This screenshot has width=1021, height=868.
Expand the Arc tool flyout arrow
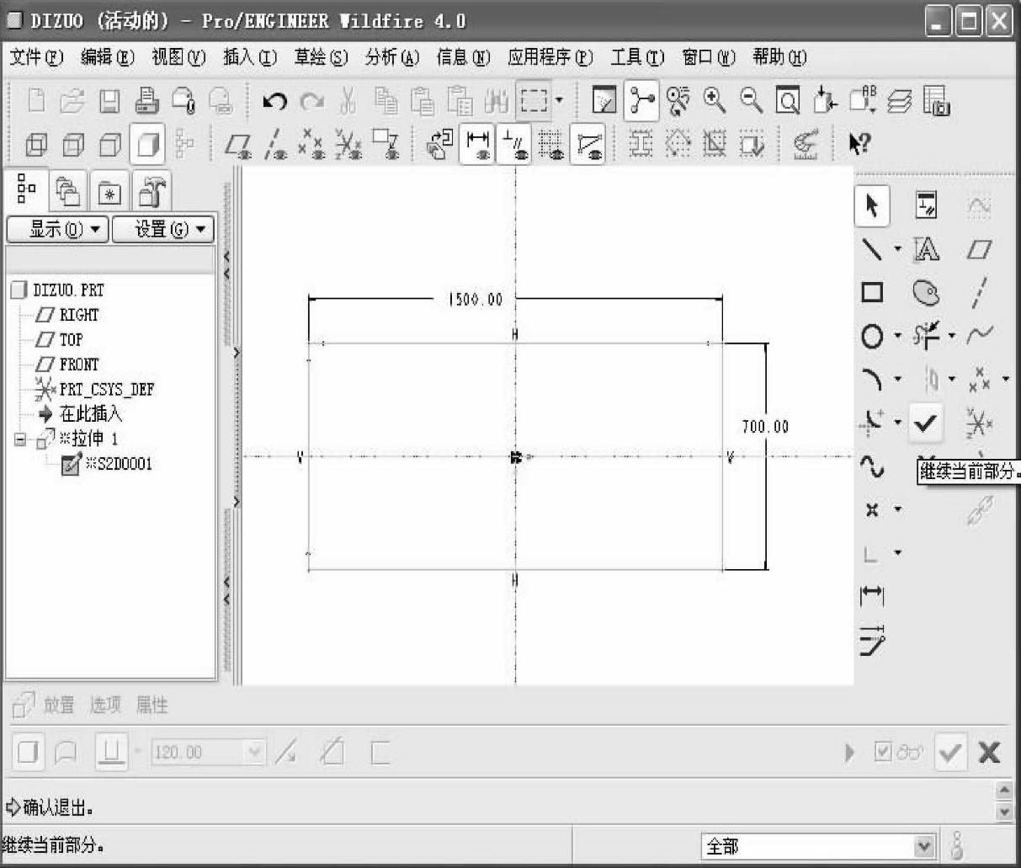click(897, 380)
